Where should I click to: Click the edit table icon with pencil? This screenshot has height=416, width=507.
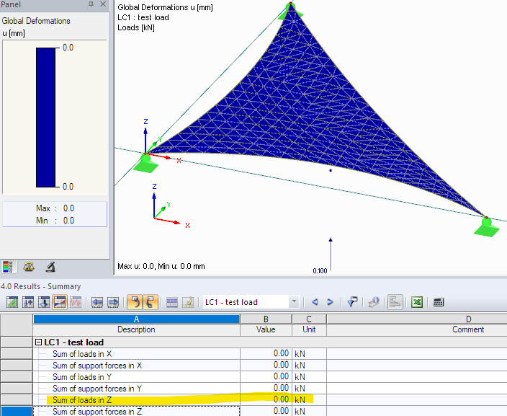[188, 302]
